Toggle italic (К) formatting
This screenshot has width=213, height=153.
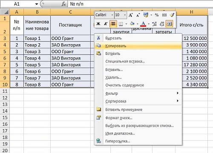106,24
